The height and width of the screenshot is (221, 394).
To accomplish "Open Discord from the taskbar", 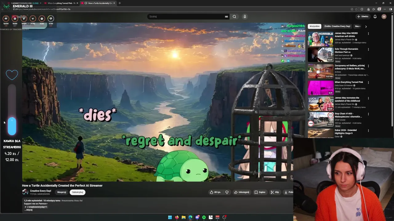I will tap(197, 217).
